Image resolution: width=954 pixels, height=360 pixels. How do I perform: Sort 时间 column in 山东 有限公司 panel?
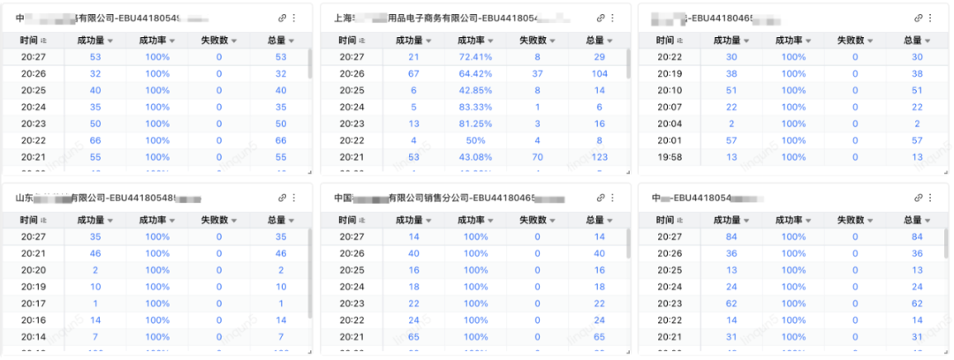click(42, 220)
